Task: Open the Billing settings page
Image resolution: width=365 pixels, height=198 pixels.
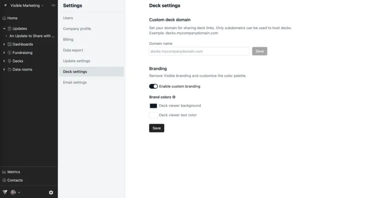Action: click(x=68, y=40)
